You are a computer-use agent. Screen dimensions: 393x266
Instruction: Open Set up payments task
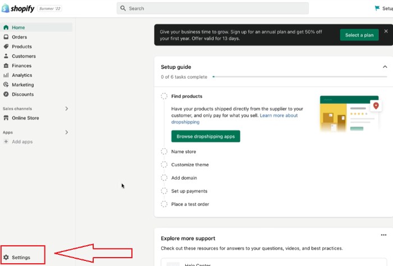coord(189,191)
